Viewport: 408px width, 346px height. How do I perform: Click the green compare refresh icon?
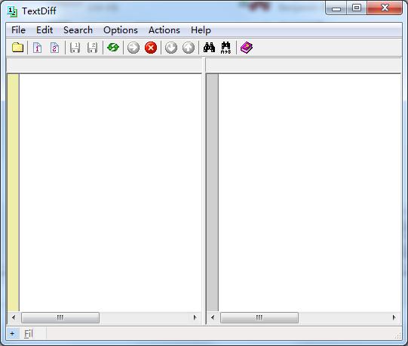pyautogui.click(x=113, y=48)
